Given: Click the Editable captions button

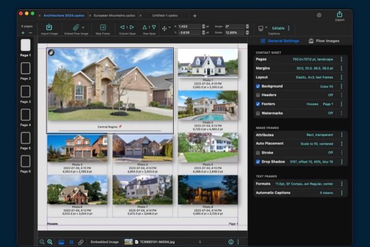Looking at the screenshot, I should click(278, 28).
